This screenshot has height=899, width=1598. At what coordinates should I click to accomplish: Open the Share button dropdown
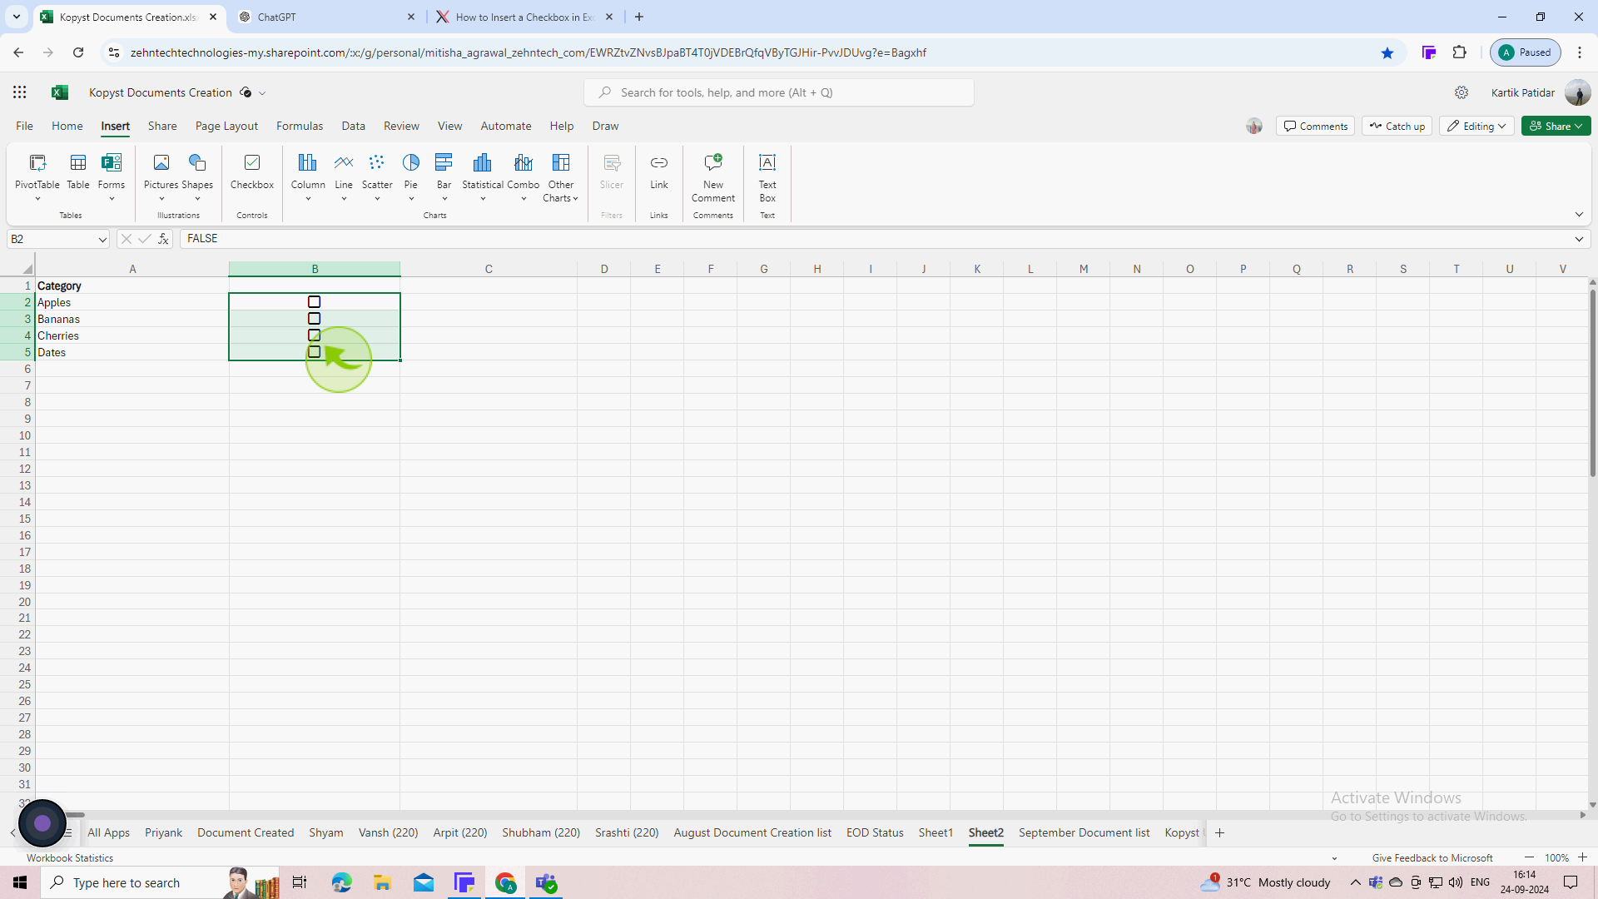point(1556,126)
